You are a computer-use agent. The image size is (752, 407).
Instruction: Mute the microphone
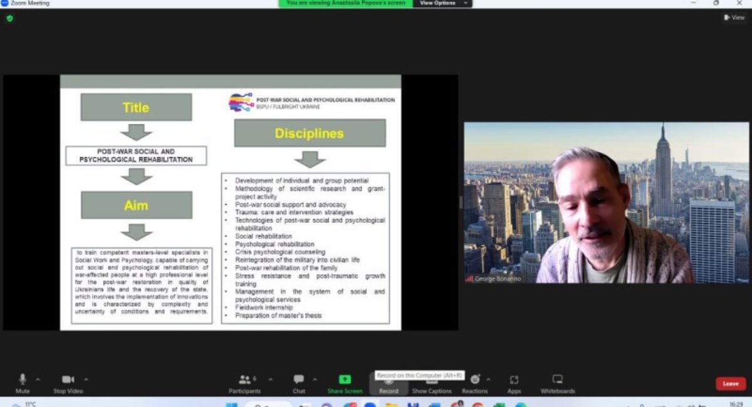coord(23,382)
